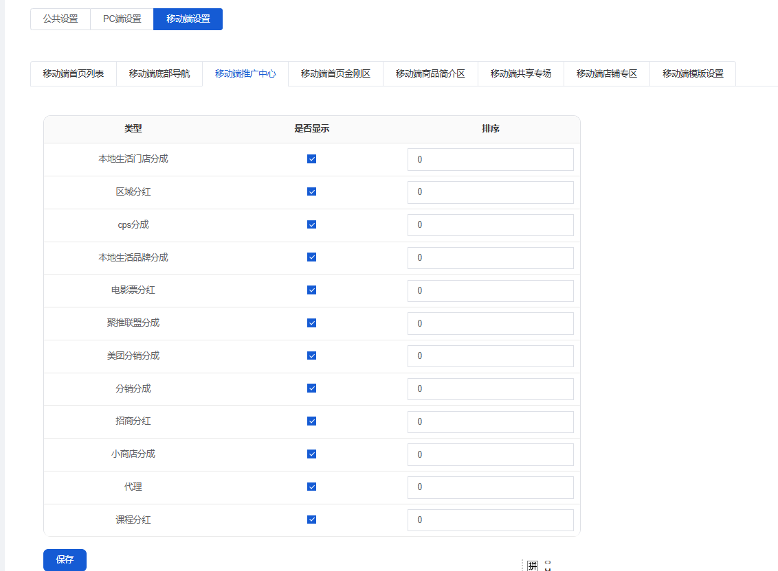Toggle the 课程分红 display checkbox
Image resolution: width=778 pixels, height=571 pixels.
click(311, 520)
